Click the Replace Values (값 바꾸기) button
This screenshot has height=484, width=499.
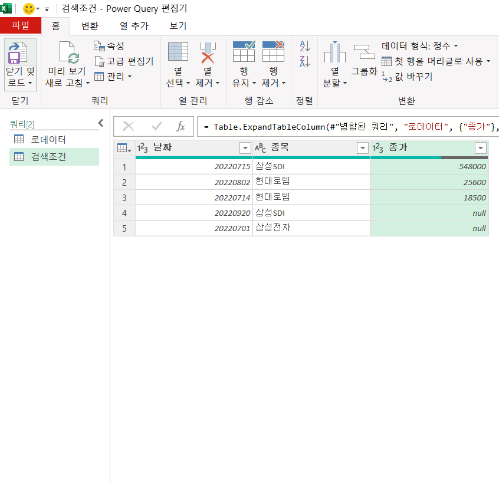click(407, 77)
